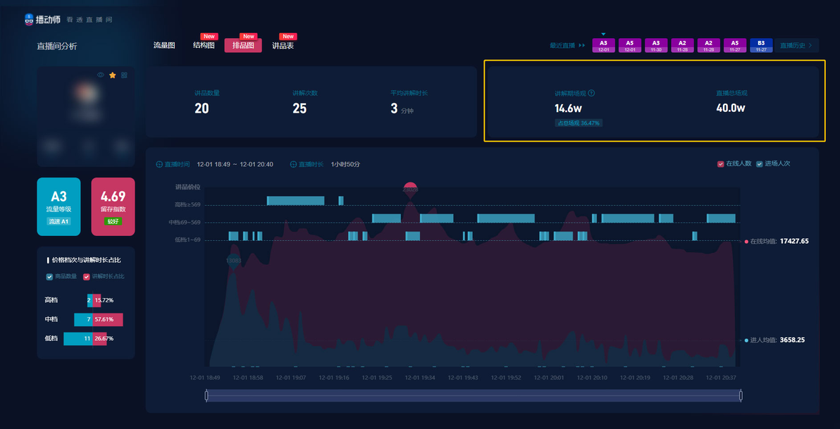Click the double arrow icon after 最近直播
The image size is (840, 429).
(x=582, y=46)
